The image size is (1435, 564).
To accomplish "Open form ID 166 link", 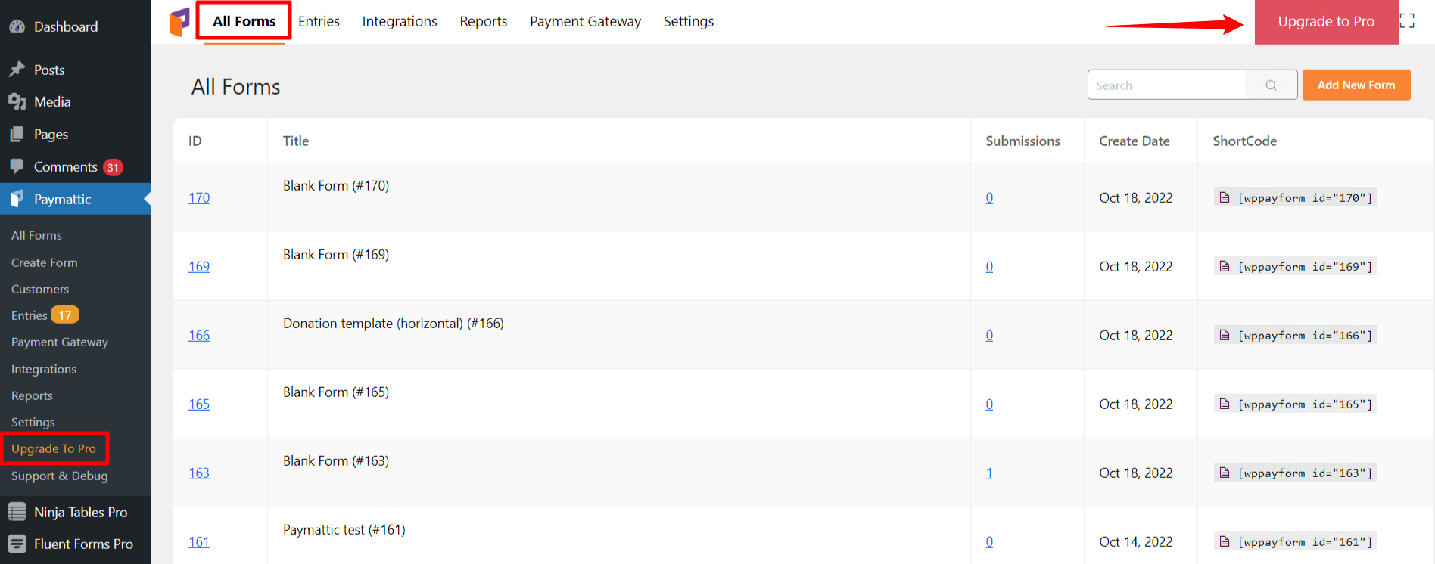I will click(x=199, y=335).
